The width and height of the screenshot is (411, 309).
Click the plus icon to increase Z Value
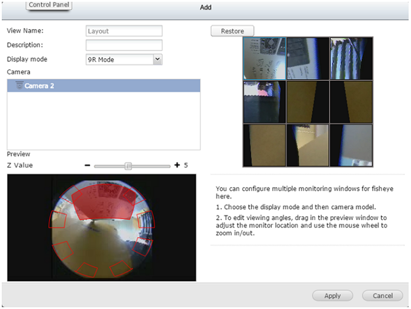tap(177, 165)
